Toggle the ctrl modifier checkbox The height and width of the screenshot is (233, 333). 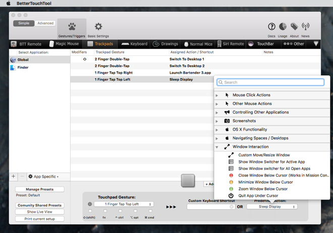coord(120,211)
